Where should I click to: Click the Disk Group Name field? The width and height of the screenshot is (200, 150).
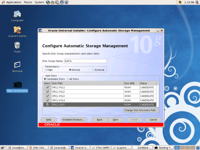click(x=85, y=61)
